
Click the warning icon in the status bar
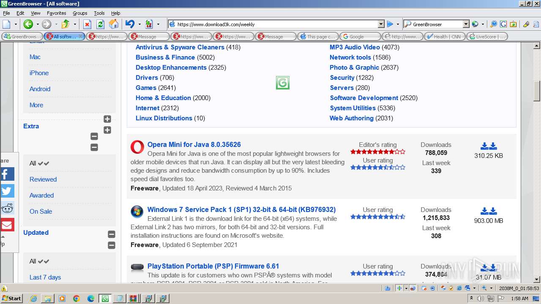[x=4, y=289]
